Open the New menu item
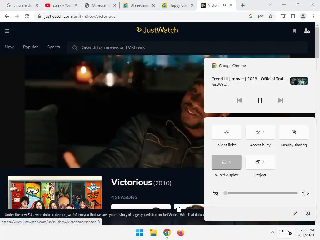 [x=9, y=47]
